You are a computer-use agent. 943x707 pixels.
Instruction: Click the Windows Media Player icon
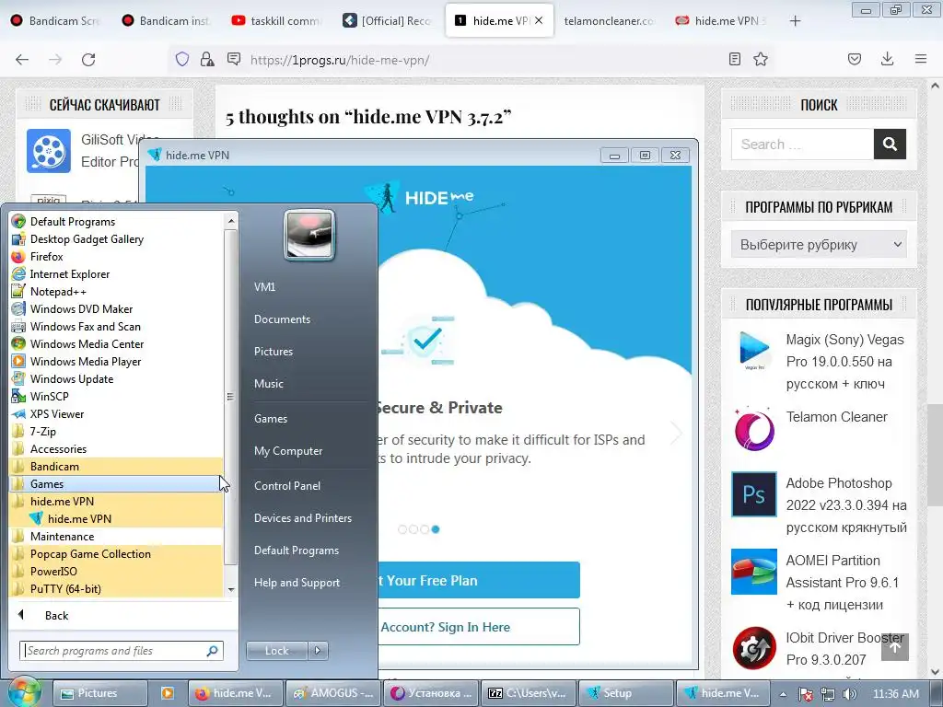(18, 361)
